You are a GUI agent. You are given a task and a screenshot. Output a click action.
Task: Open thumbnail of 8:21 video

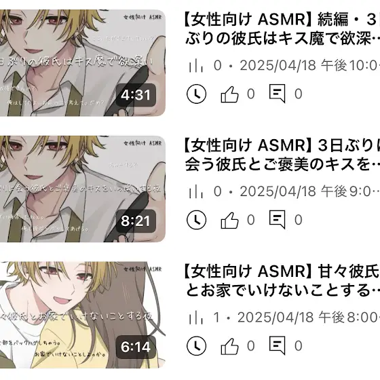tap(83, 189)
